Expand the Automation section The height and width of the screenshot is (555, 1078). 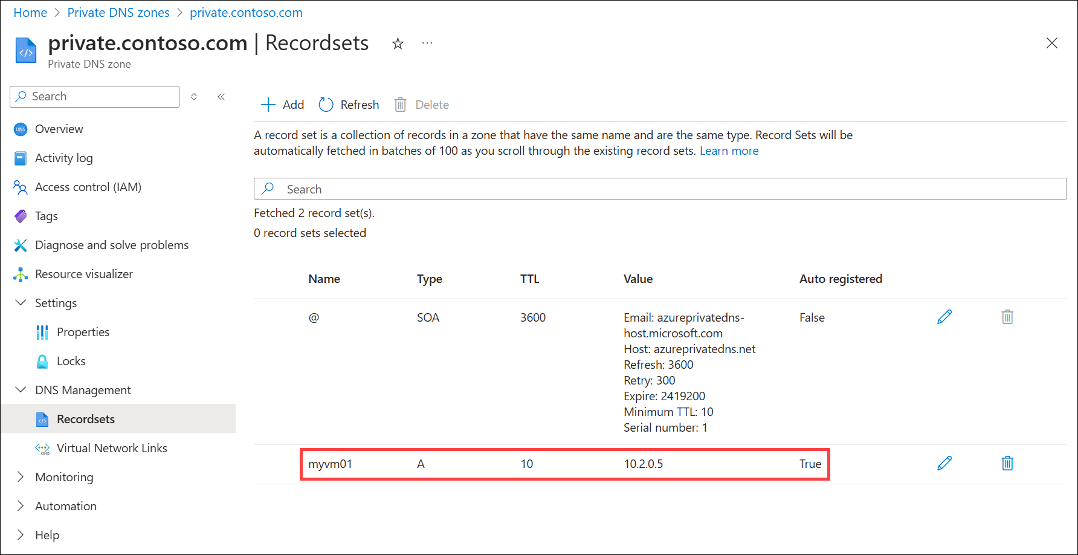pyautogui.click(x=21, y=506)
